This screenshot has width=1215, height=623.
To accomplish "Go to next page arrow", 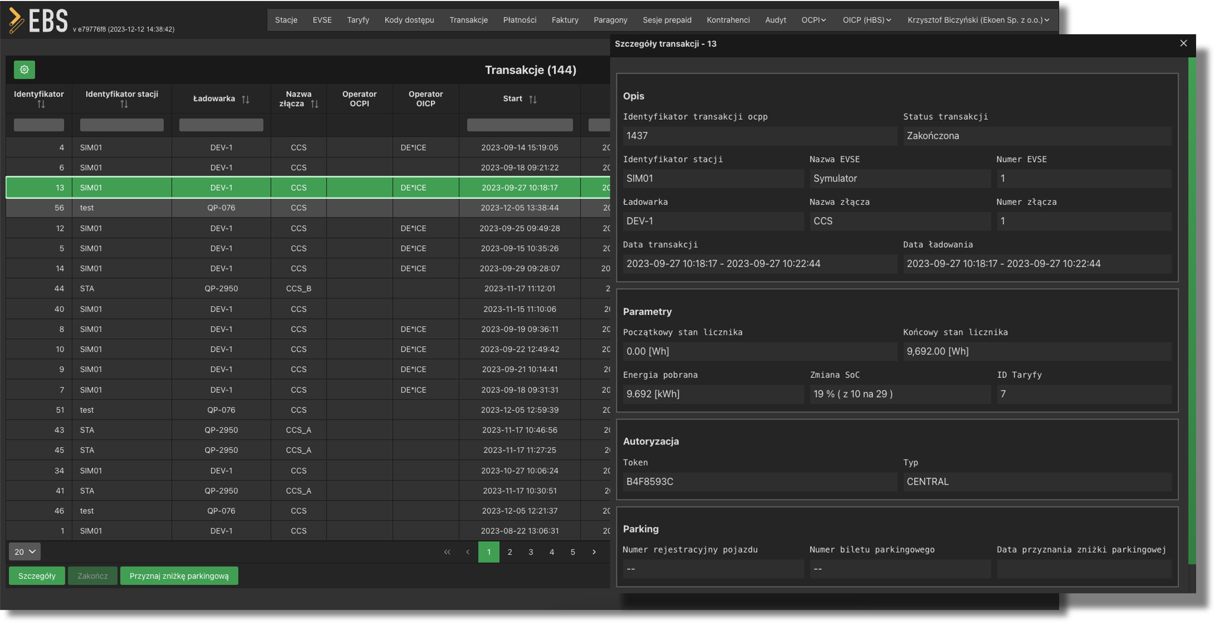I will coord(594,552).
